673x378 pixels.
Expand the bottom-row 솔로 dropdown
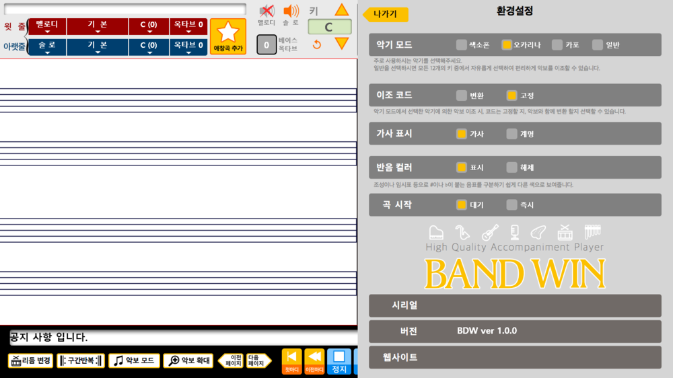click(x=47, y=47)
